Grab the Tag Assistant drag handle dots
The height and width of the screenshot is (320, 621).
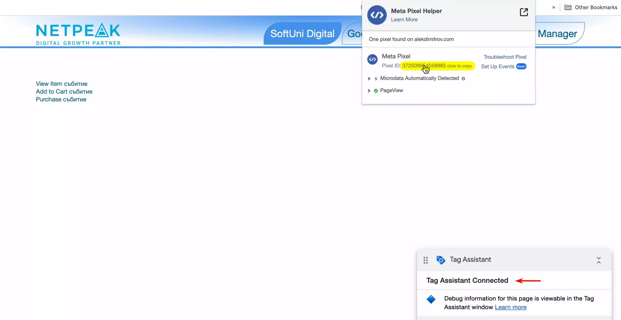tap(426, 260)
